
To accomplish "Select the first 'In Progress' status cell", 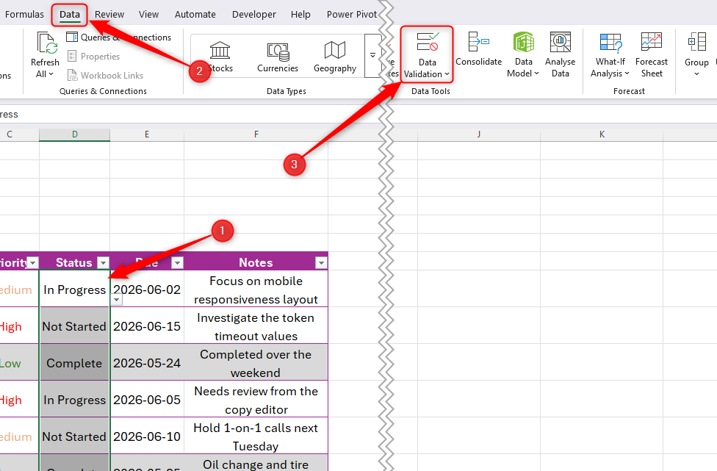I will [74, 289].
